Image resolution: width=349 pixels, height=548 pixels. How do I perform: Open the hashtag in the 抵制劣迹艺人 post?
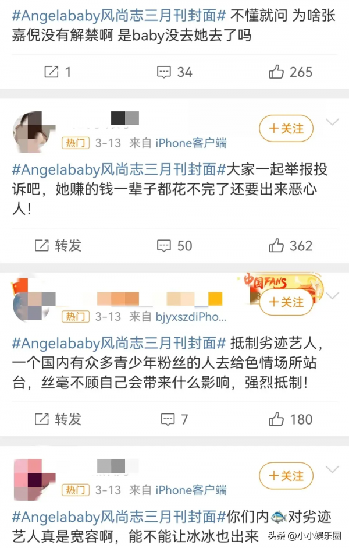119,343
